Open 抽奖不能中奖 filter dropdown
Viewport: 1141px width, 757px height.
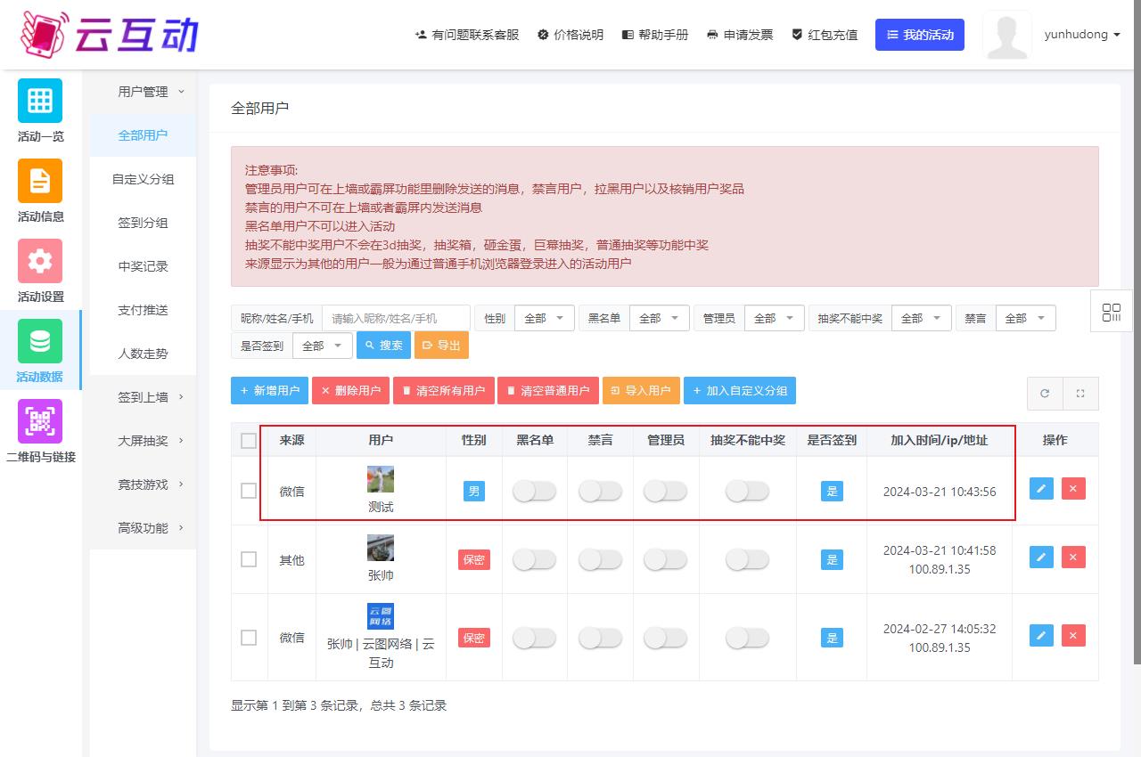tap(921, 318)
